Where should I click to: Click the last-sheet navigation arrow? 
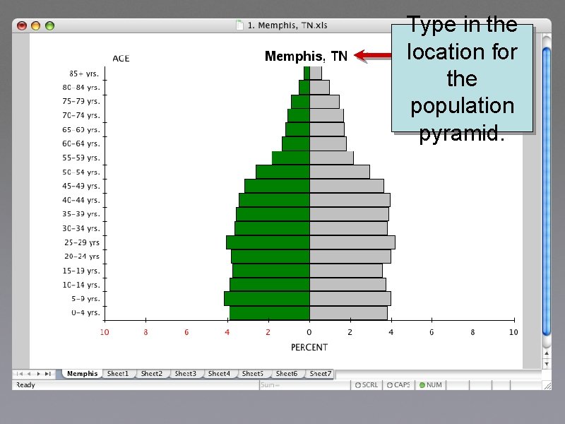pyautogui.click(x=49, y=373)
